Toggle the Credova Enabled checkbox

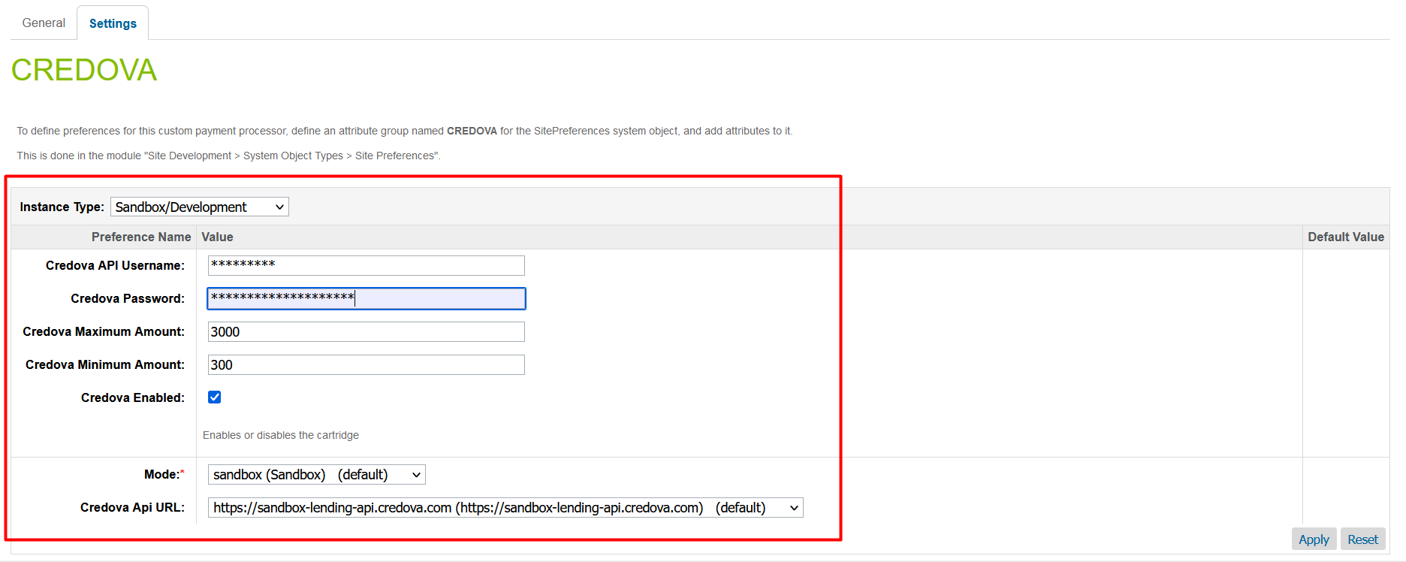click(215, 397)
